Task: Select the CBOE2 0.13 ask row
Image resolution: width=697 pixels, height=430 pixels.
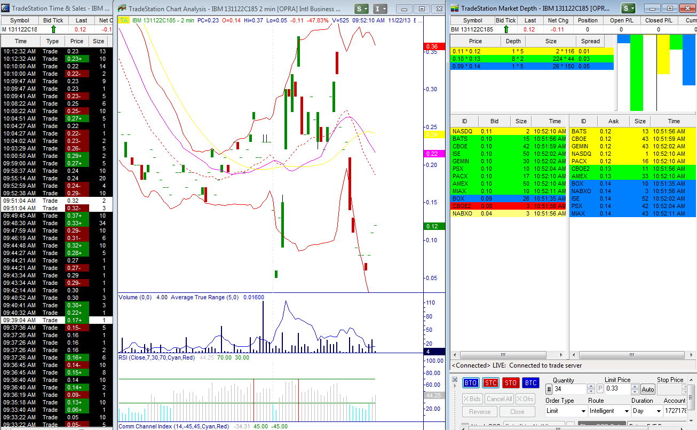Action: 632,169
